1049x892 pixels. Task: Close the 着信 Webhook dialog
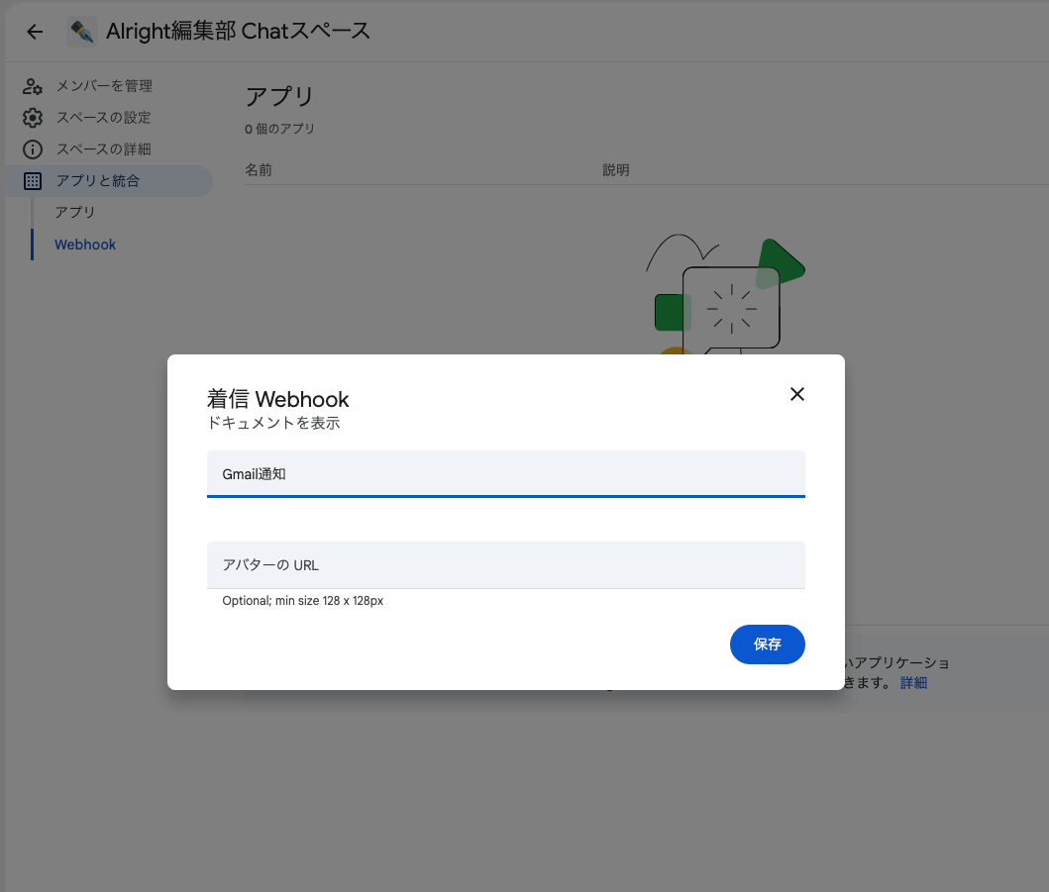tap(796, 394)
